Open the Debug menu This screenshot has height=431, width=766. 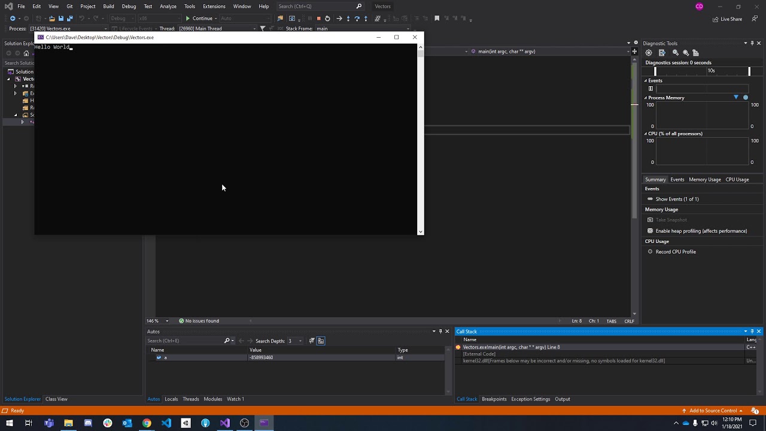(129, 7)
